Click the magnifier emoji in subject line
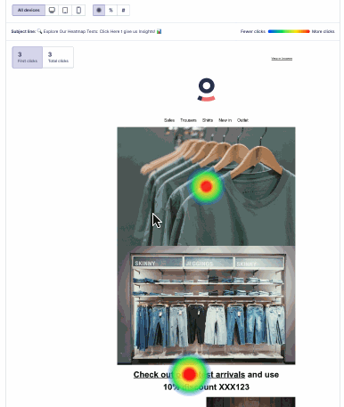344x407 pixels. 39,31
